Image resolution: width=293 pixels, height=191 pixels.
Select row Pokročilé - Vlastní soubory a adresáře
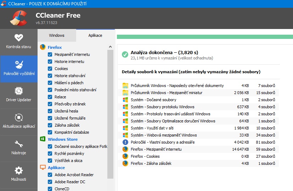click(198, 142)
